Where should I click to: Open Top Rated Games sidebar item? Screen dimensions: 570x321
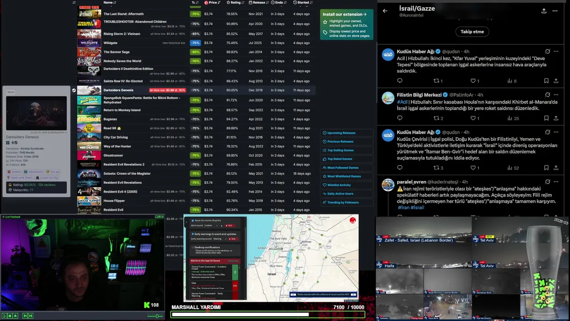click(346, 159)
